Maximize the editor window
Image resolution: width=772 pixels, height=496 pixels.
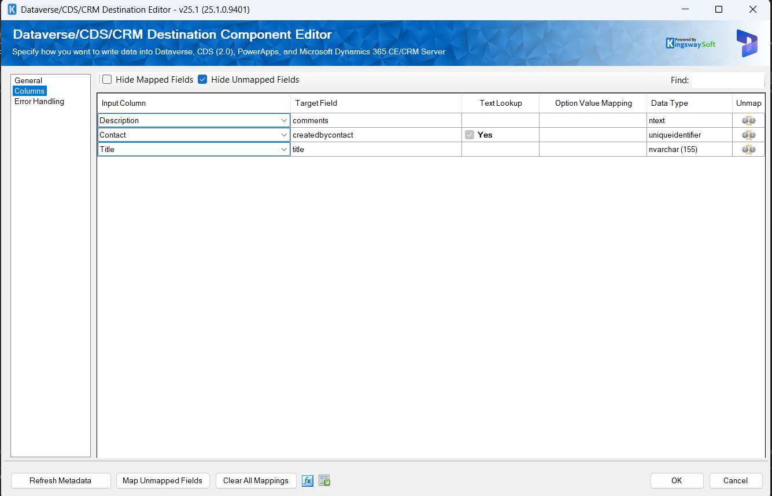[x=719, y=9]
